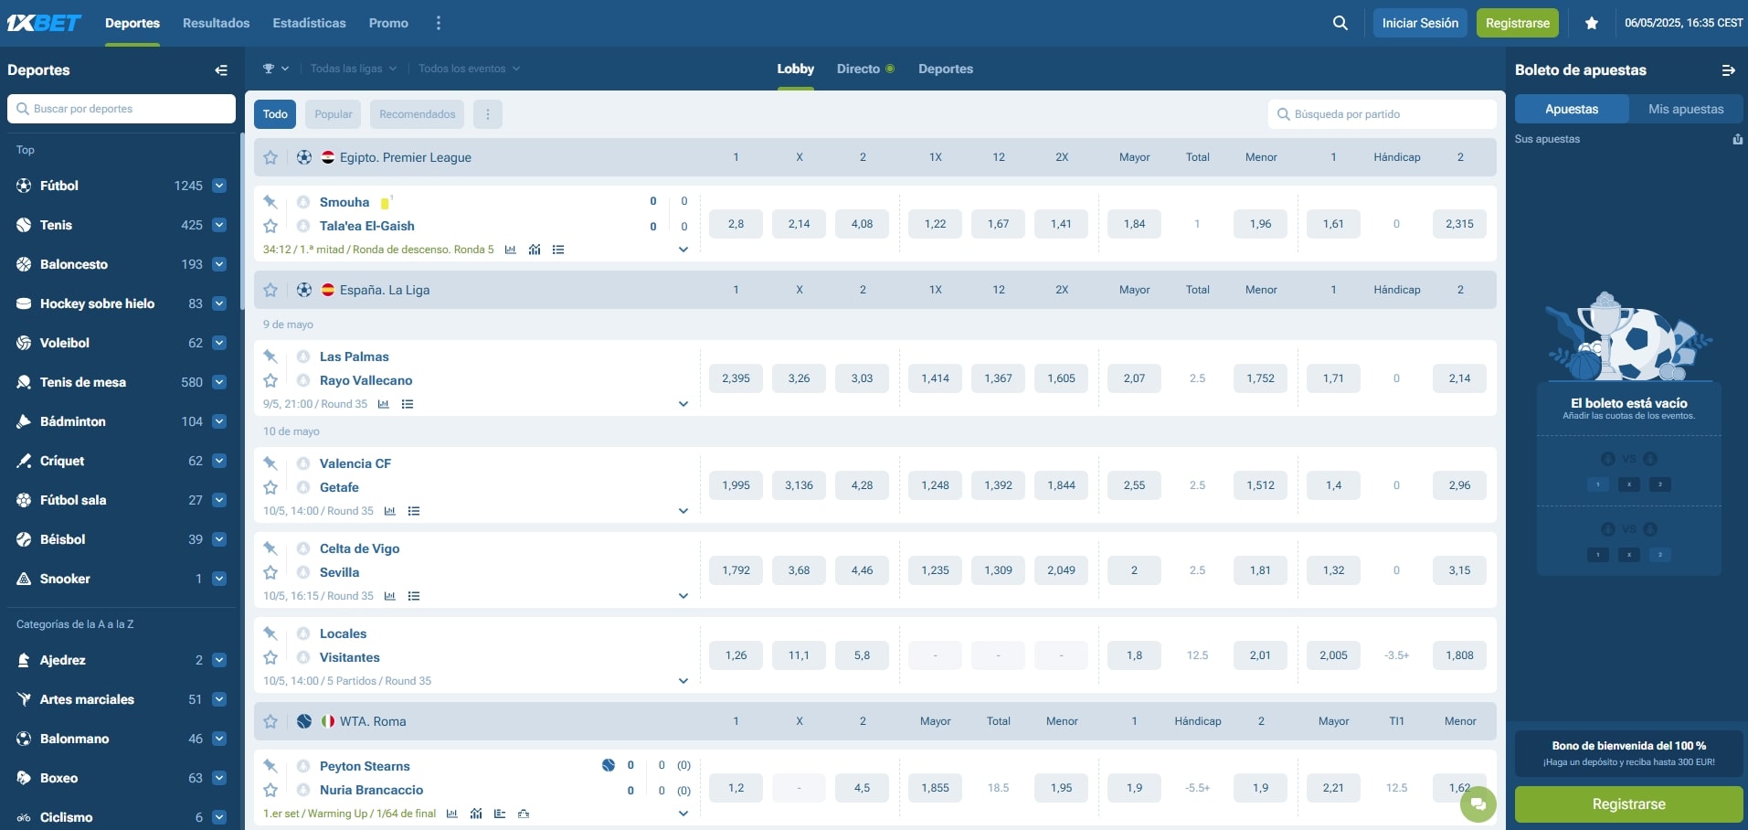Favorite the Celta de Vigo match
Image resolution: width=1748 pixels, height=830 pixels.
pyautogui.click(x=270, y=572)
